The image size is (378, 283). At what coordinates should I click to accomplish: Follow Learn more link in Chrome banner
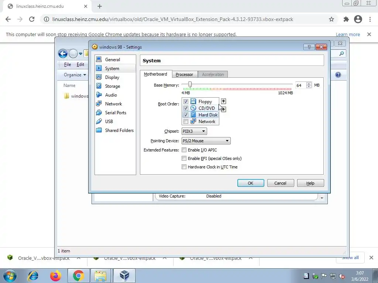(348, 34)
